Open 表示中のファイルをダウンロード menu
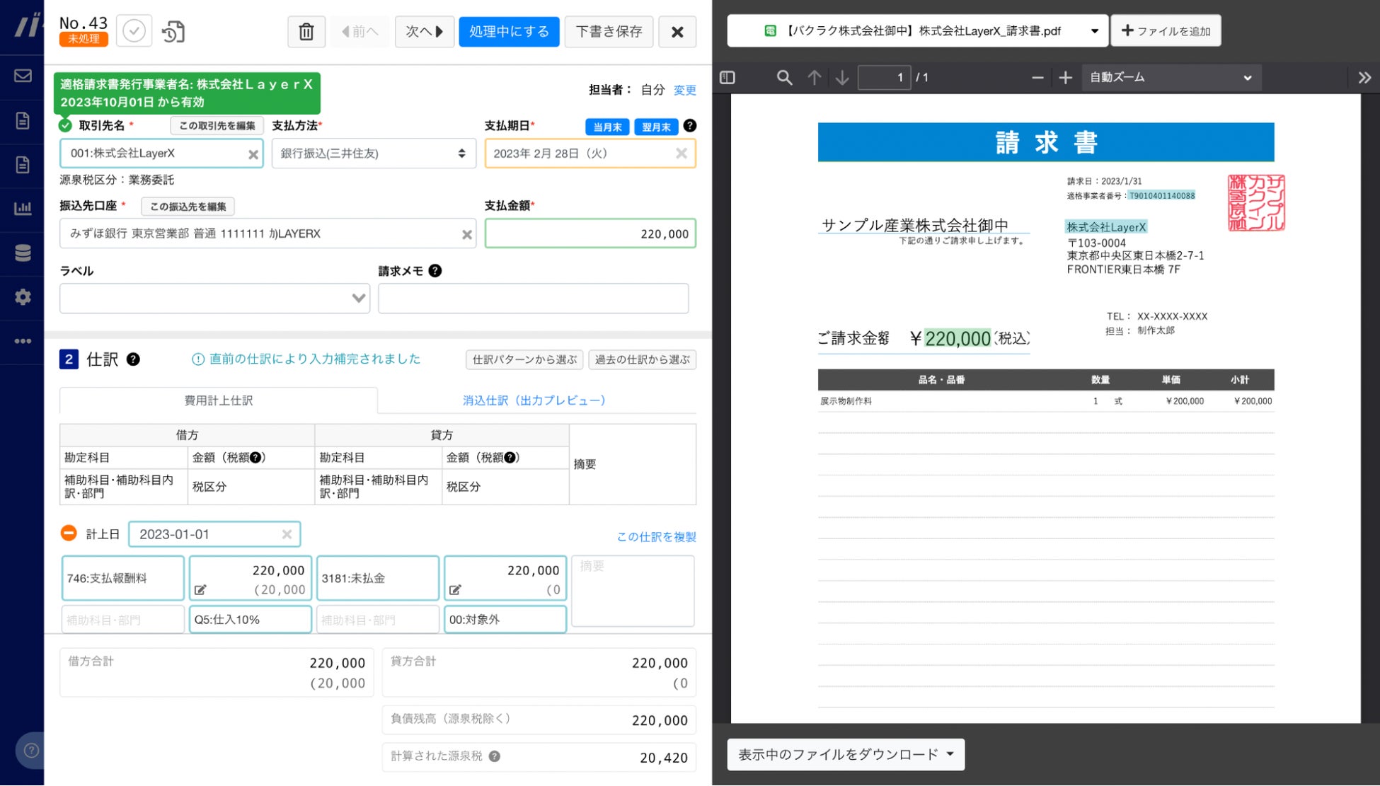 click(845, 754)
